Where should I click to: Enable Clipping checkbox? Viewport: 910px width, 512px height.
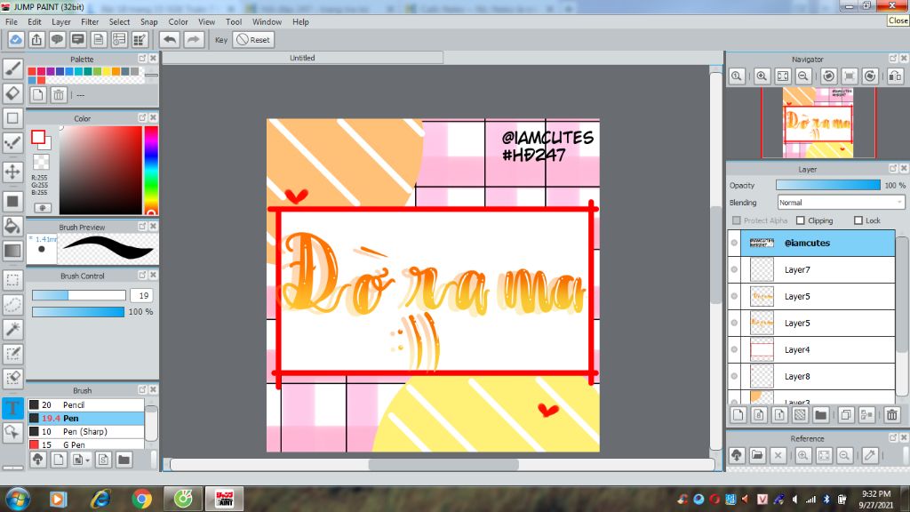(801, 220)
